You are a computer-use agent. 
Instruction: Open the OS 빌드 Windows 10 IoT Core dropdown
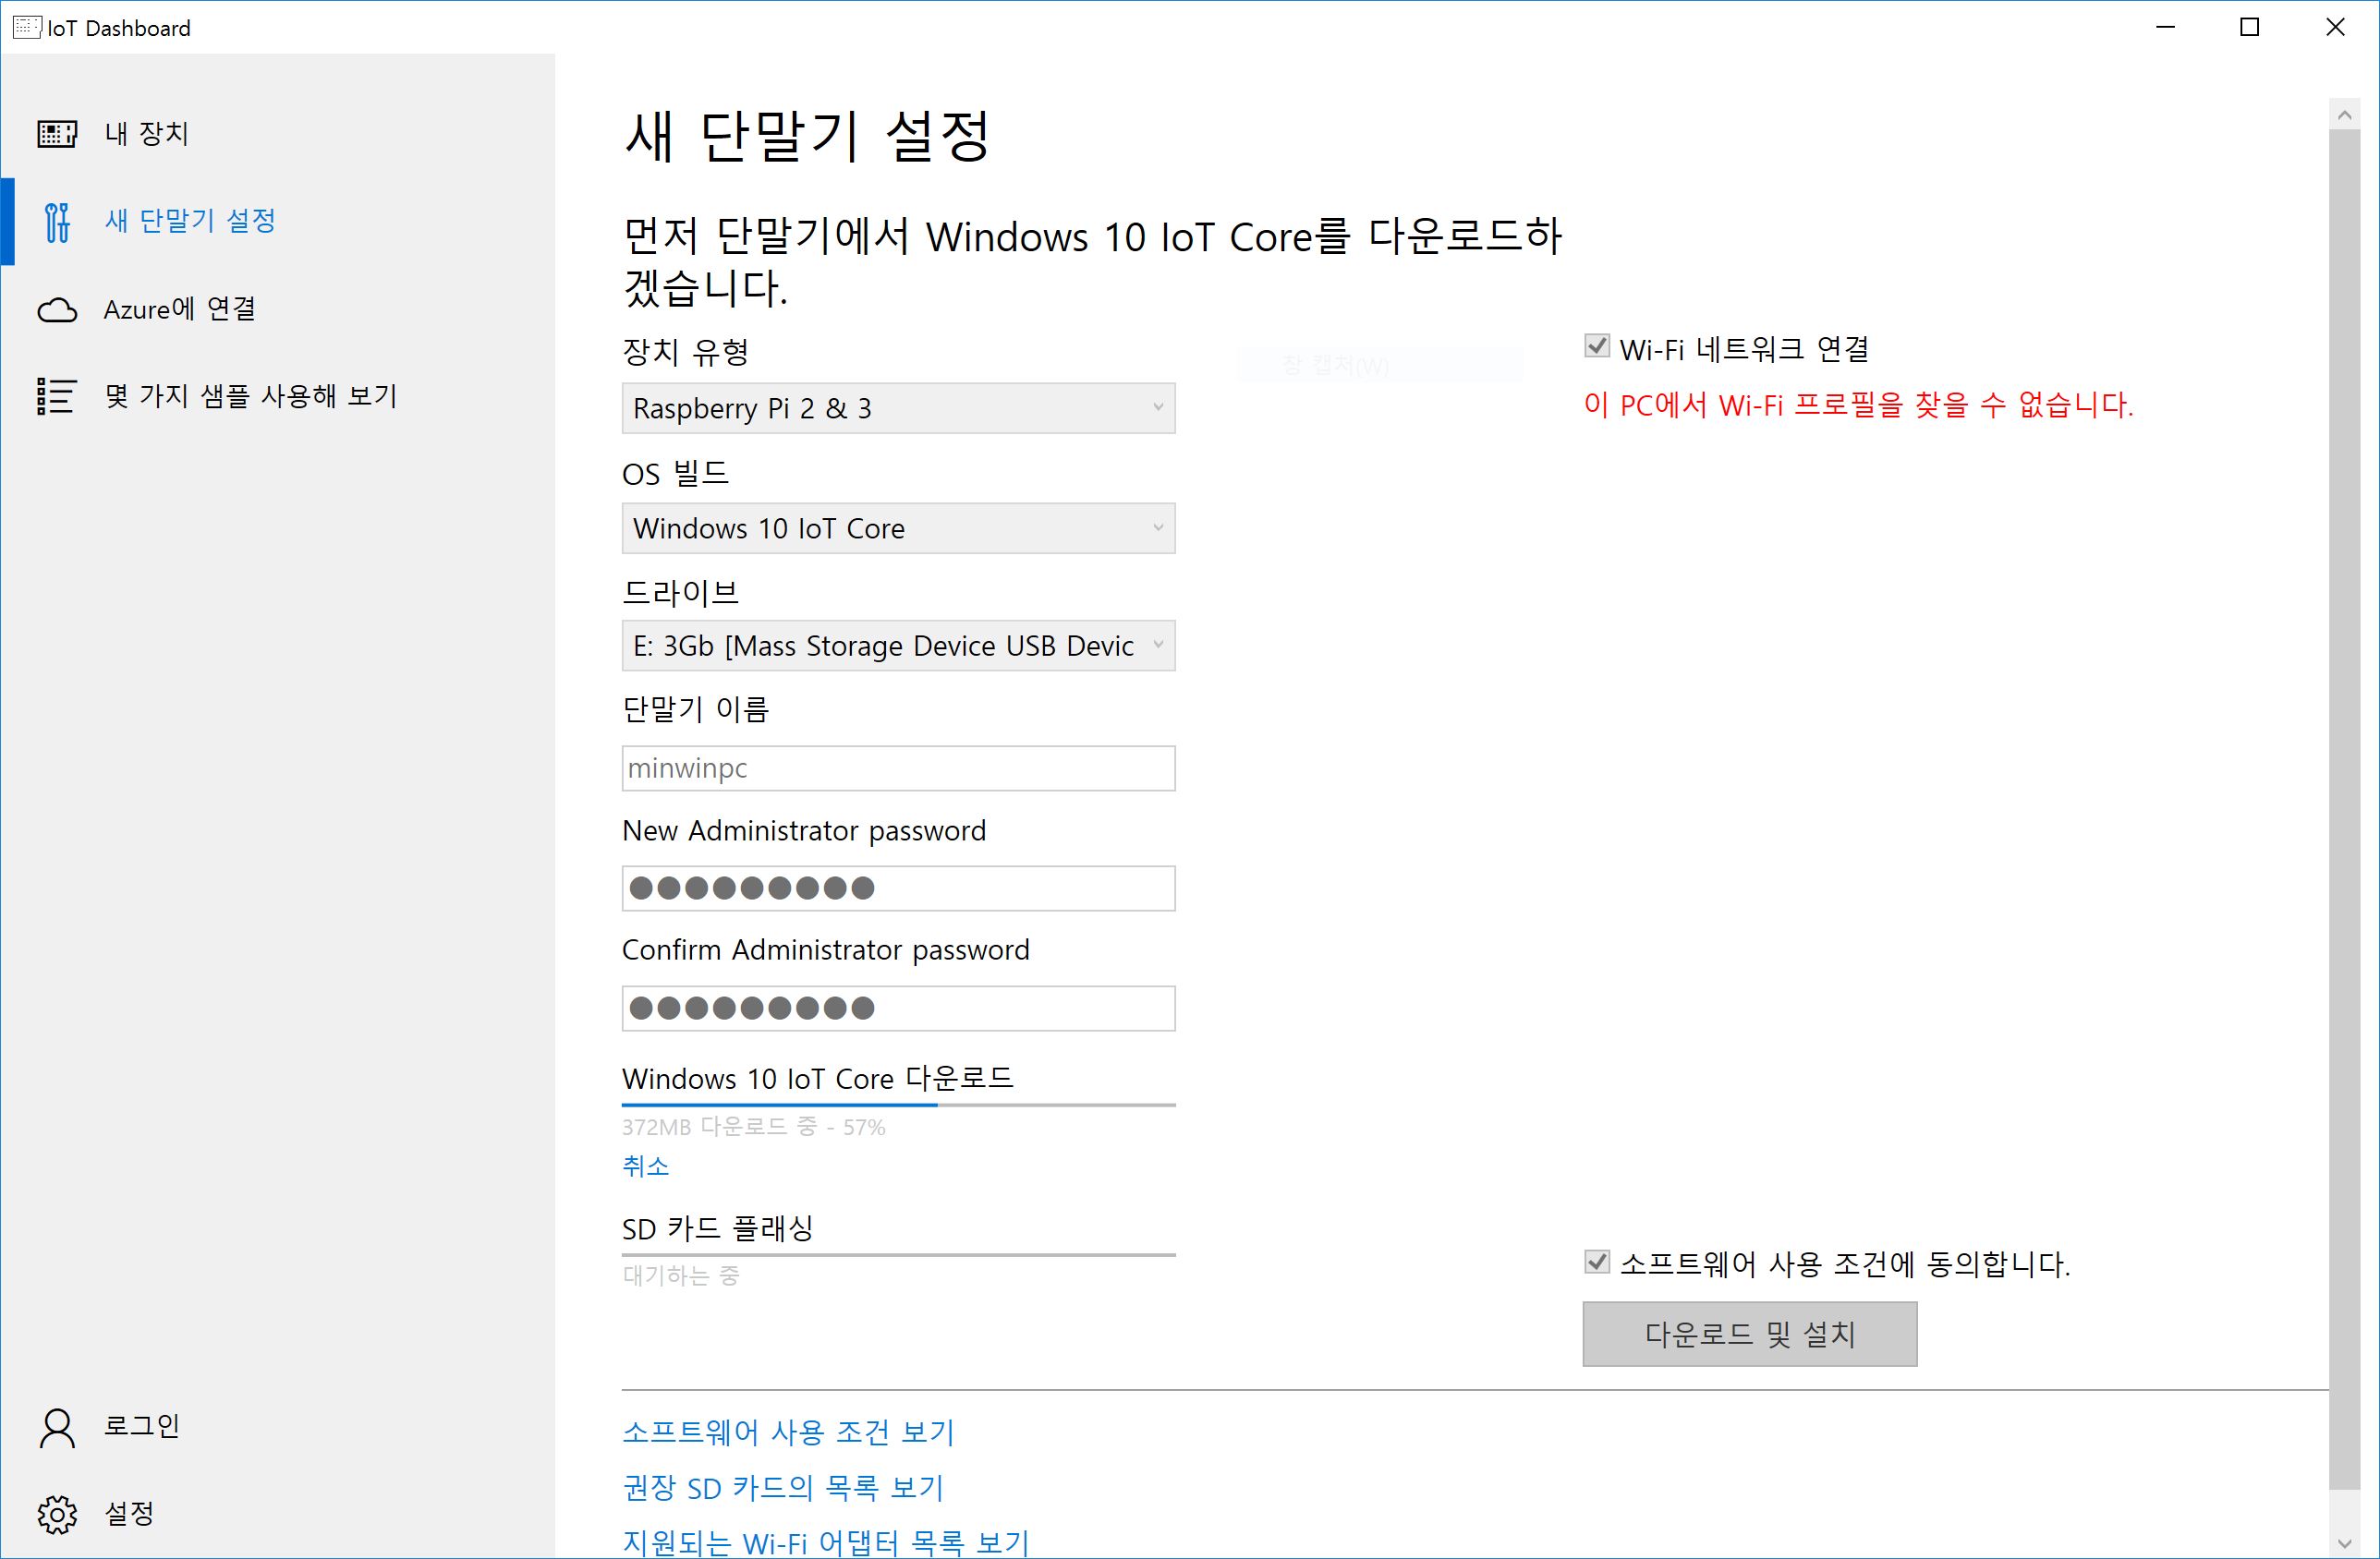pos(898,527)
